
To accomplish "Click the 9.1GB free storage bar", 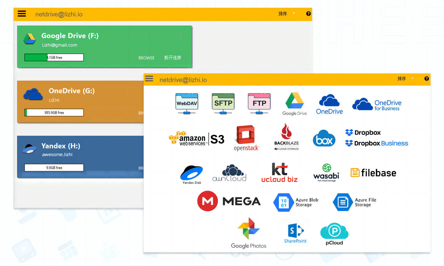I will [54, 57].
